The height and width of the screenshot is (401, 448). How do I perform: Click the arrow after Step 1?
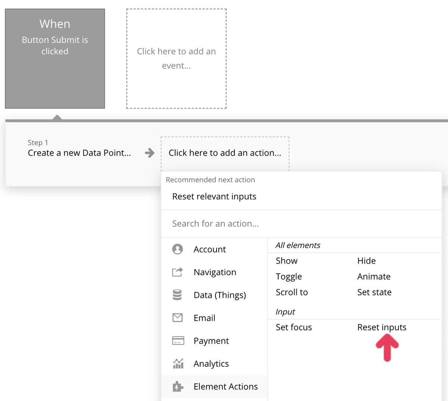pyautogui.click(x=150, y=153)
